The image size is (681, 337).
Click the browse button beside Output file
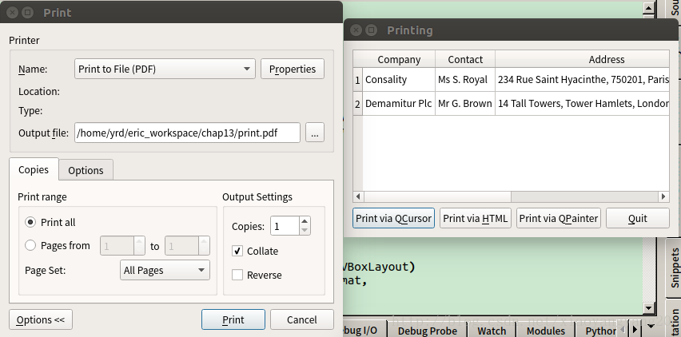coord(315,134)
